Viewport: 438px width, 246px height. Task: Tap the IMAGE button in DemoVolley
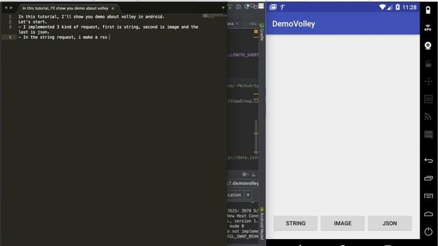(342, 223)
